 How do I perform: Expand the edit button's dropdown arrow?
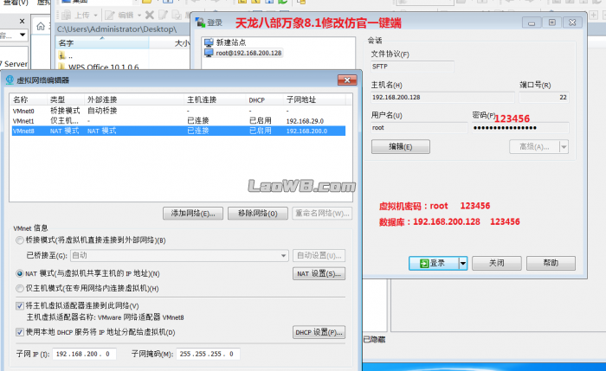[139, 16]
